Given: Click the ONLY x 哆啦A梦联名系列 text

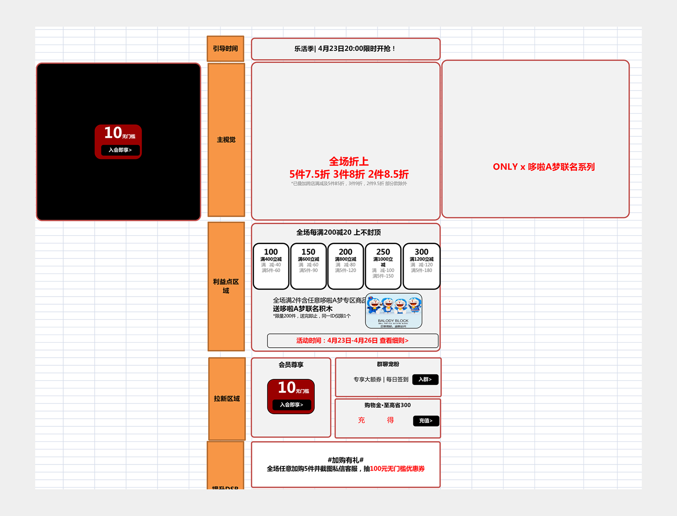Looking at the screenshot, I should [544, 167].
